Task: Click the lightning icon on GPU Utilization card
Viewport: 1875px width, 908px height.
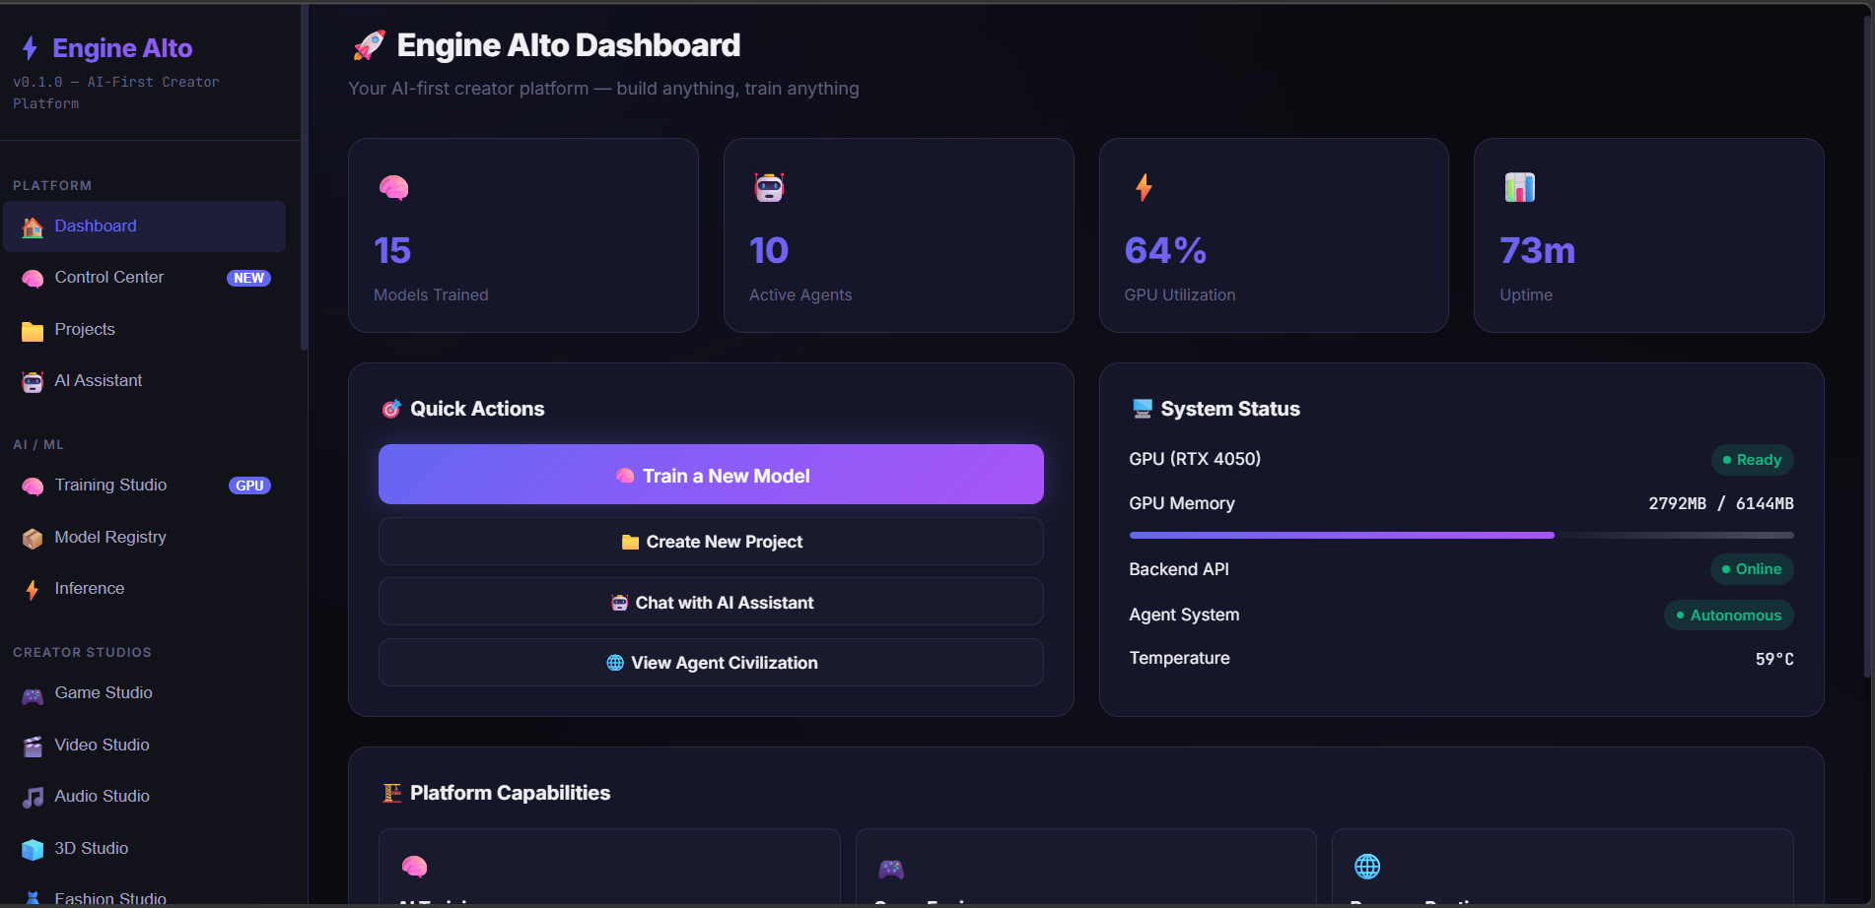Action: (x=1143, y=186)
